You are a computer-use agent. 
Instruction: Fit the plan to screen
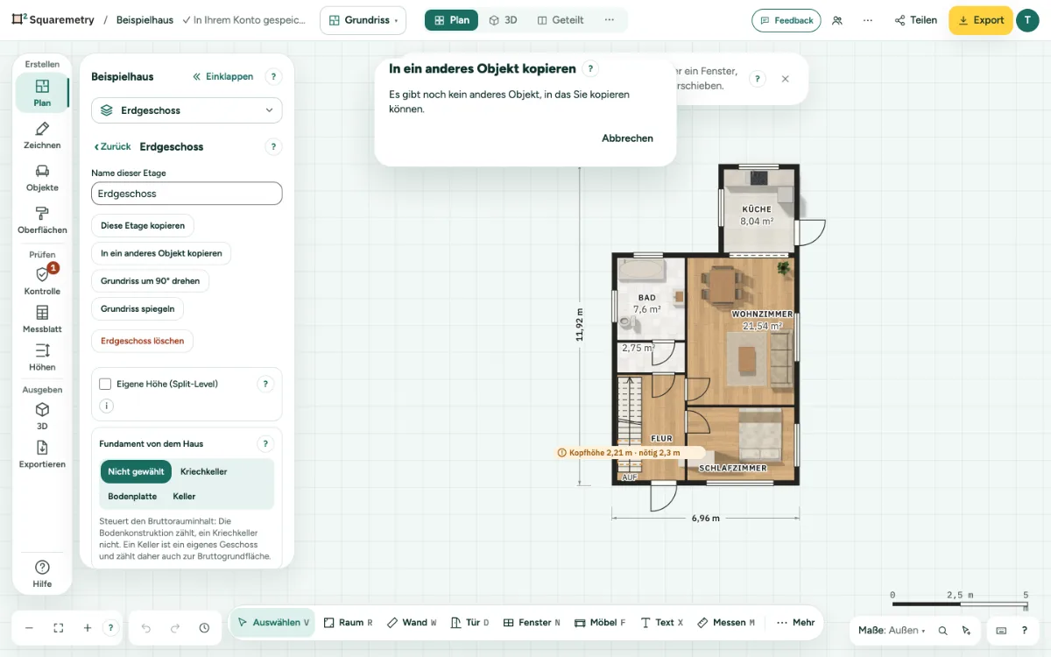pyautogui.click(x=59, y=628)
